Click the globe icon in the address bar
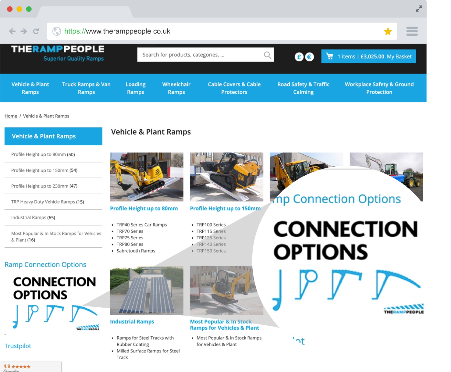 coord(57,31)
